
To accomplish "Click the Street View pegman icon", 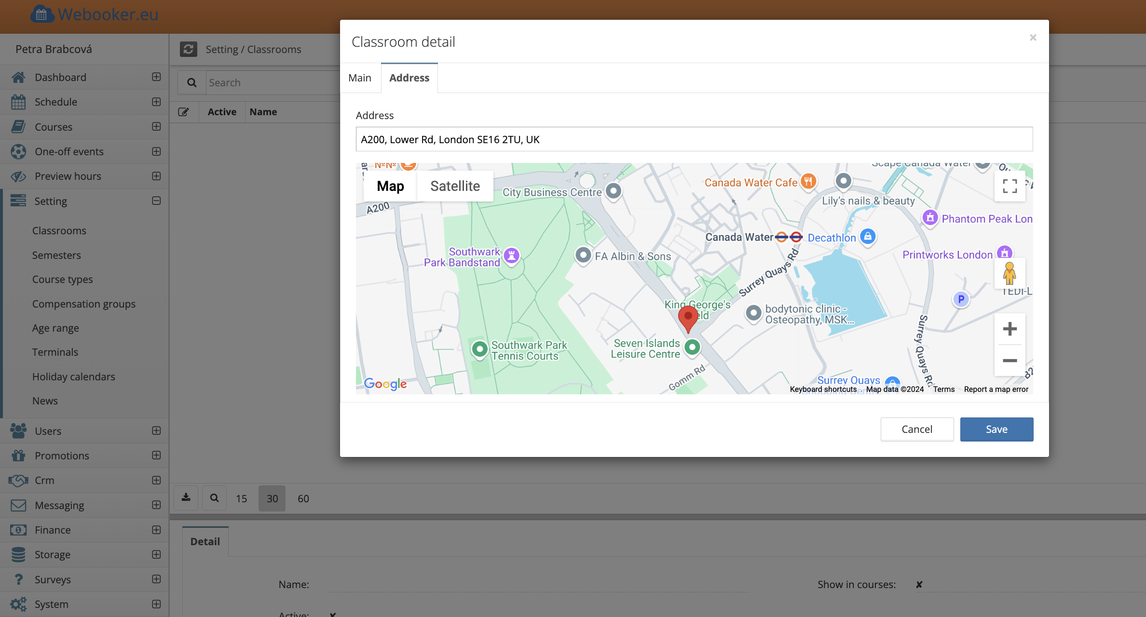I will [1009, 273].
